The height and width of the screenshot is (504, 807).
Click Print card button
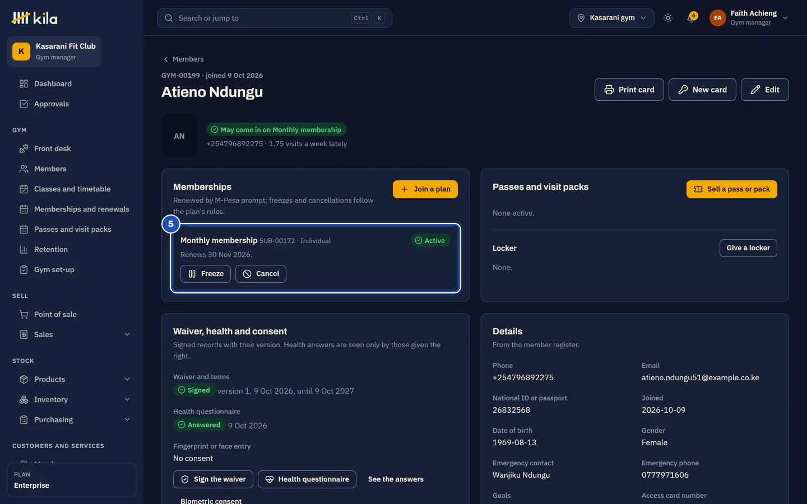pos(629,90)
